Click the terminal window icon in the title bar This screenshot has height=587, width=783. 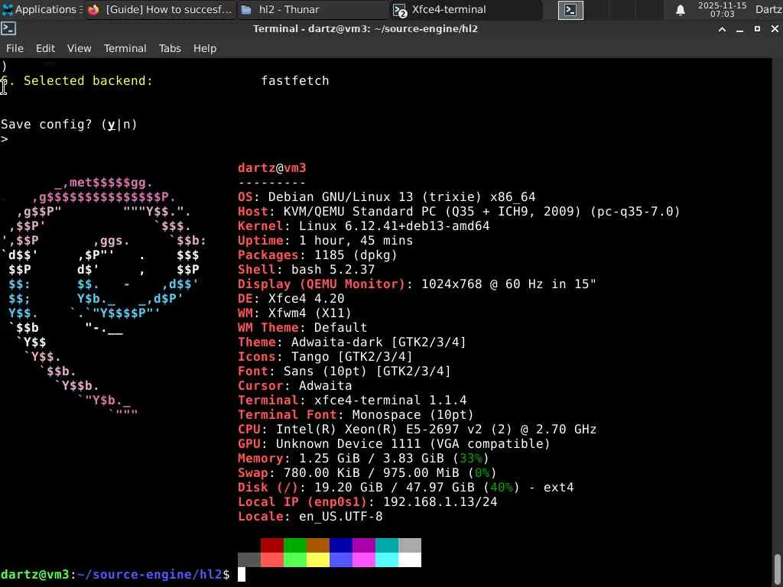click(x=8, y=29)
